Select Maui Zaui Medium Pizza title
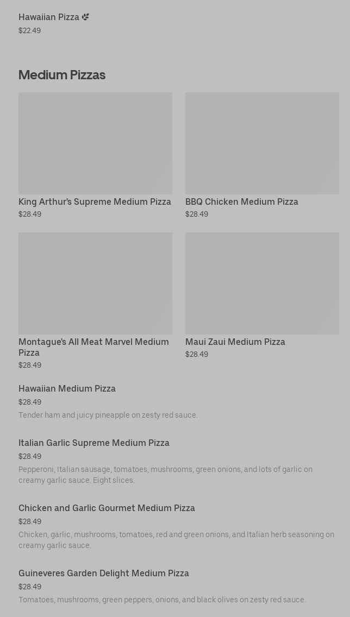 coord(235,342)
